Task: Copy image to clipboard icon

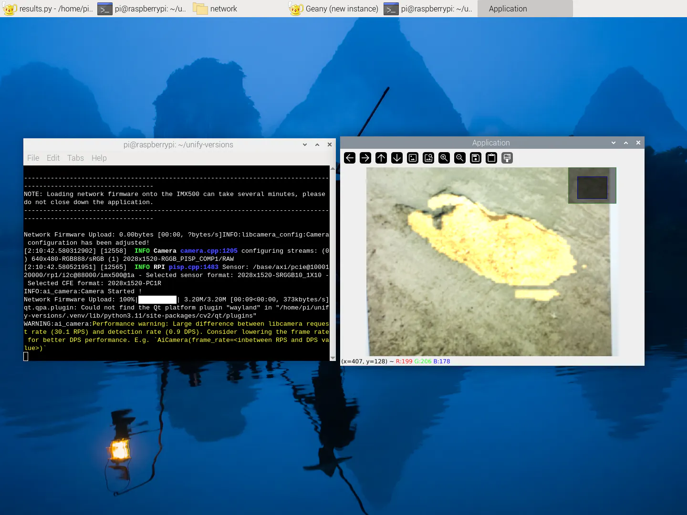Action: 491,158
